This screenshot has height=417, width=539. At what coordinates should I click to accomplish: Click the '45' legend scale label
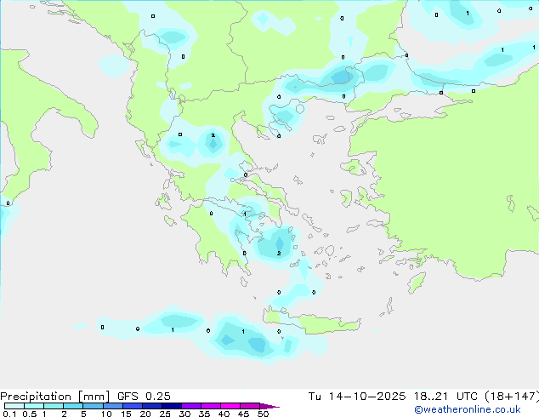(x=243, y=414)
